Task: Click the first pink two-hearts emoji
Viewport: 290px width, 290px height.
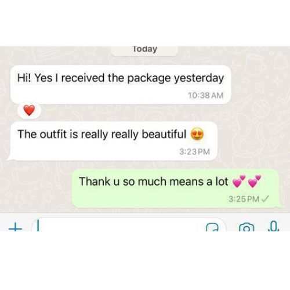Action: (239, 181)
